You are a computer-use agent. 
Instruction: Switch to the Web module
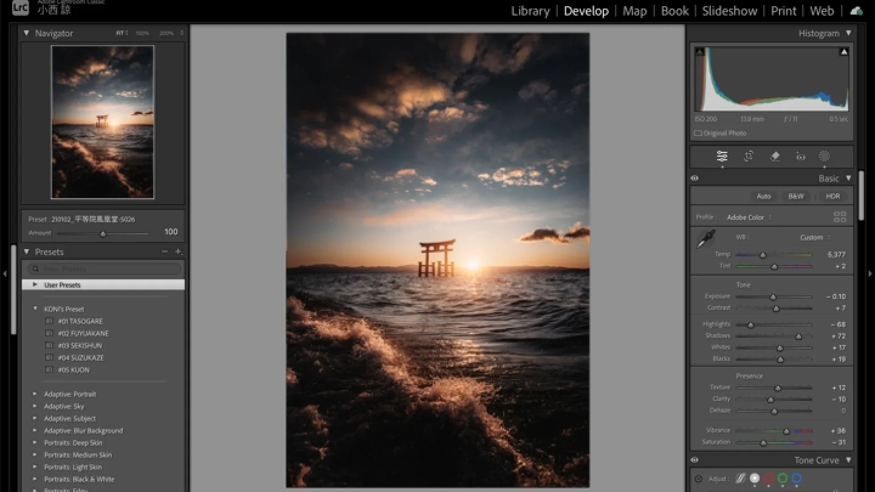(822, 11)
